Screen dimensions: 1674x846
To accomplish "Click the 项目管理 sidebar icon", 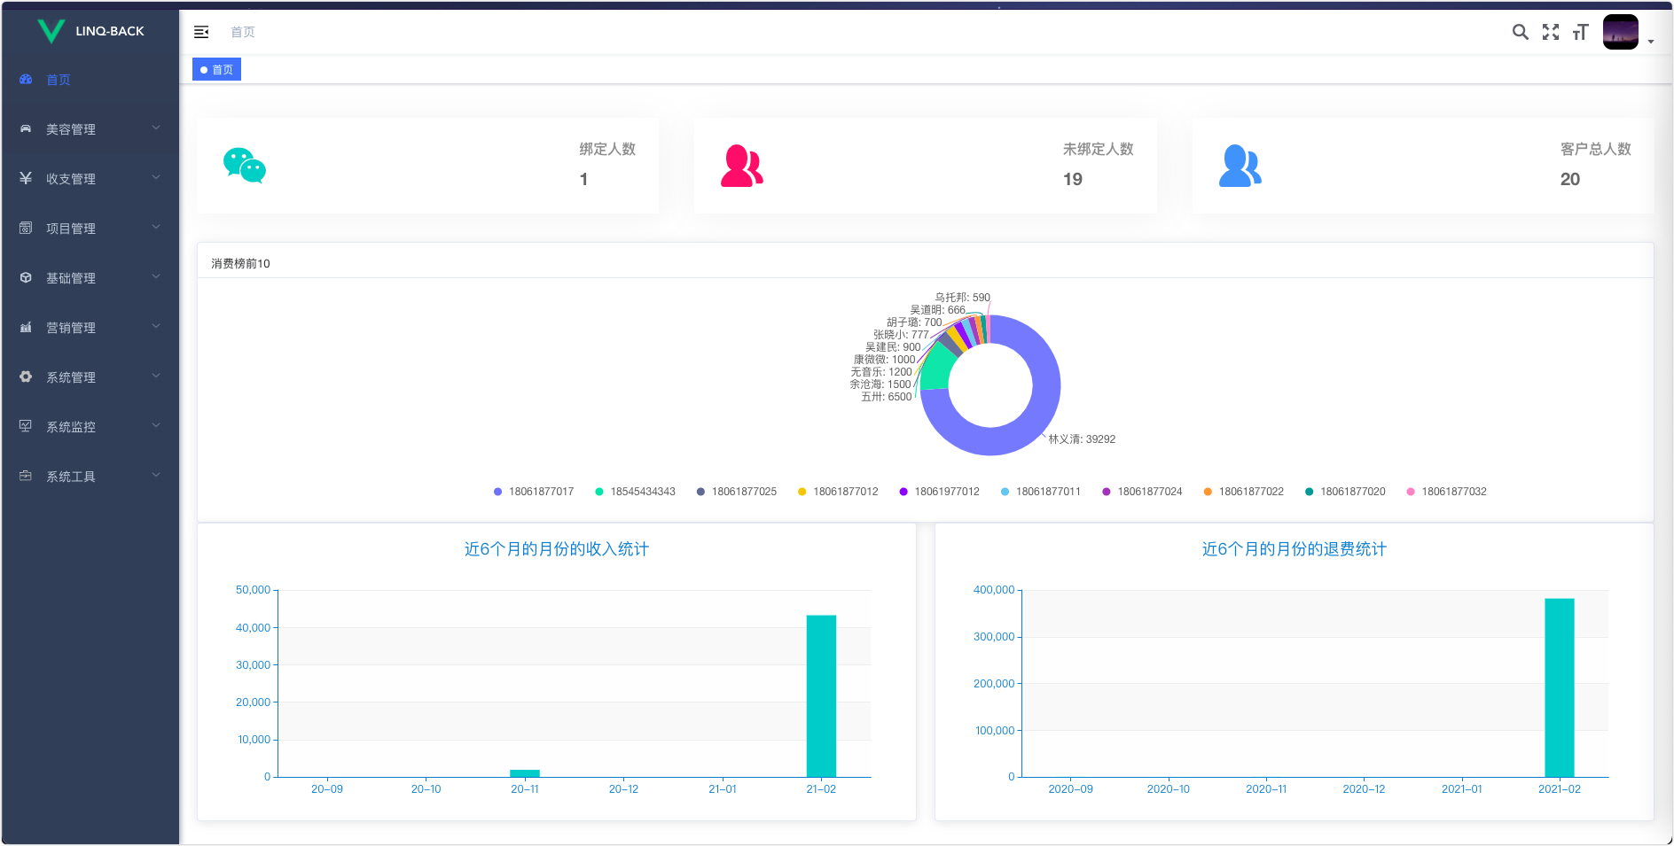I will click(x=26, y=229).
